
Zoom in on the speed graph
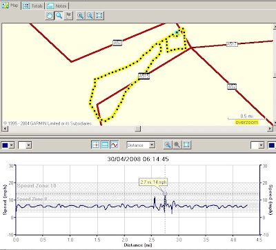(168, 145)
